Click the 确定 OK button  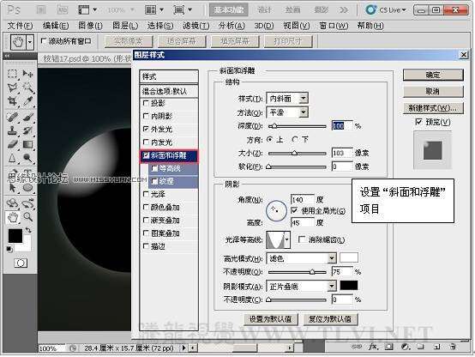(x=433, y=75)
